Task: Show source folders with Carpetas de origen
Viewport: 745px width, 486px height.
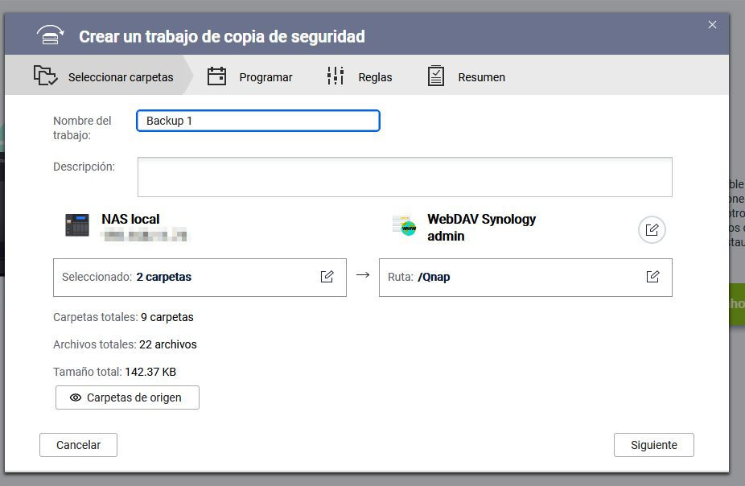Action: point(127,397)
